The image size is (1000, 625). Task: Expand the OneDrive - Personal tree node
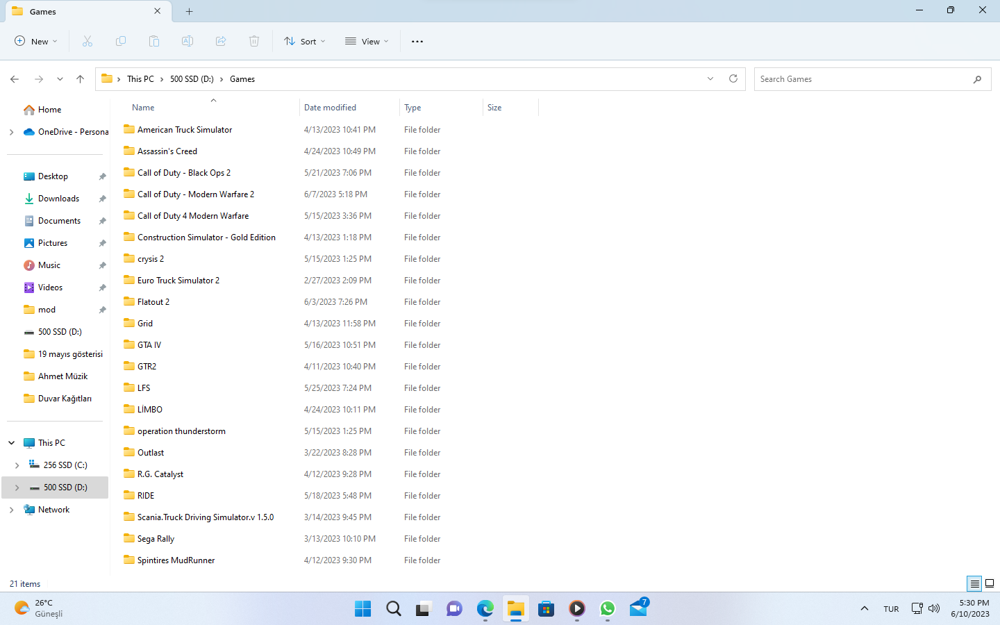click(x=11, y=132)
